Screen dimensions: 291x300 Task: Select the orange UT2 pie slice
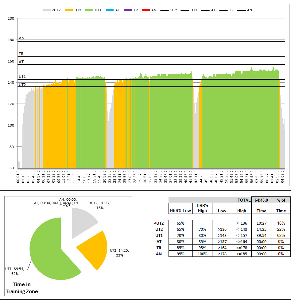[92, 245]
